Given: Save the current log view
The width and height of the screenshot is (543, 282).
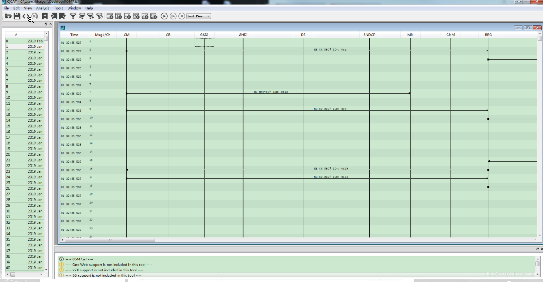Looking at the screenshot, I should 17,16.
